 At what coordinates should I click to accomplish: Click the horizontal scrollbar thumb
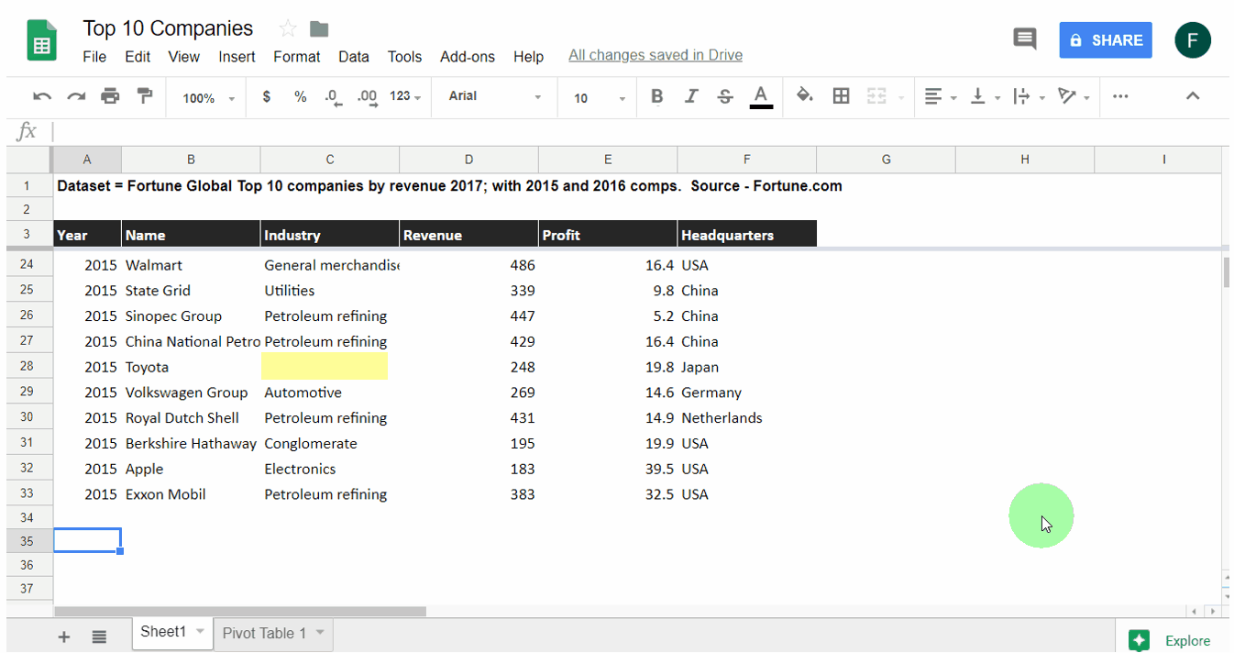pyautogui.click(x=240, y=611)
